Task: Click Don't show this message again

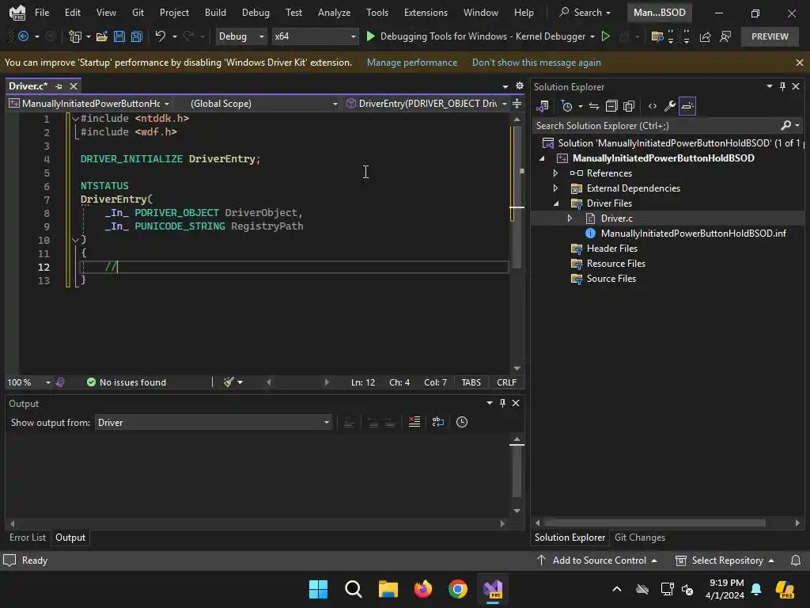Action: tap(536, 63)
